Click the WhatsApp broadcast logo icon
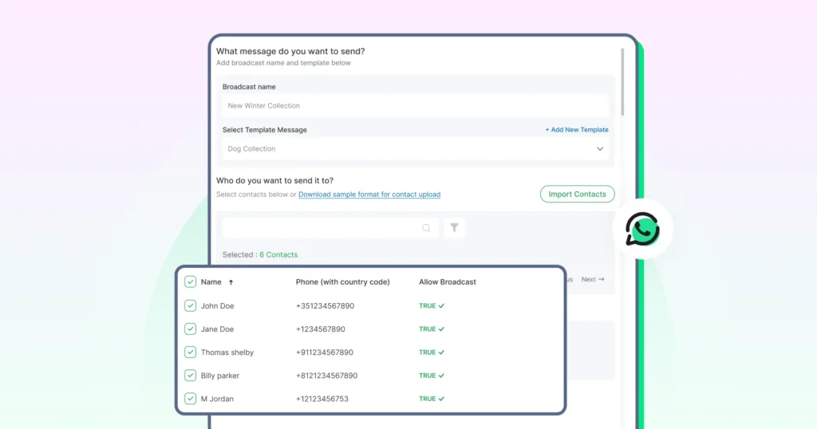Viewport: 817px width, 429px height. point(642,229)
